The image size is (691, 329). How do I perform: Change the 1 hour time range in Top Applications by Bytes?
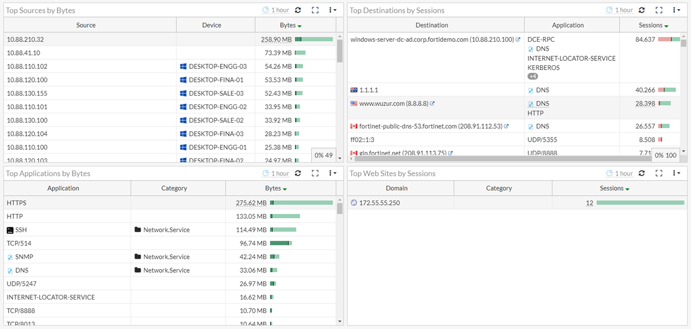tap(276, 173)
